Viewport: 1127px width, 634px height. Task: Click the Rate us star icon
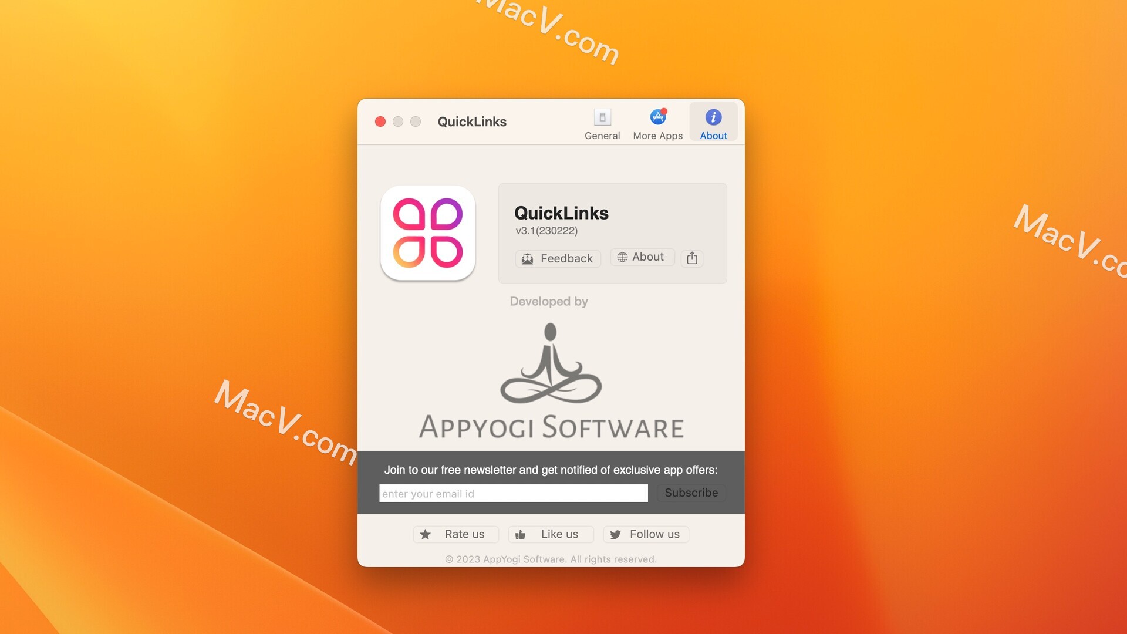click(427, 534)
